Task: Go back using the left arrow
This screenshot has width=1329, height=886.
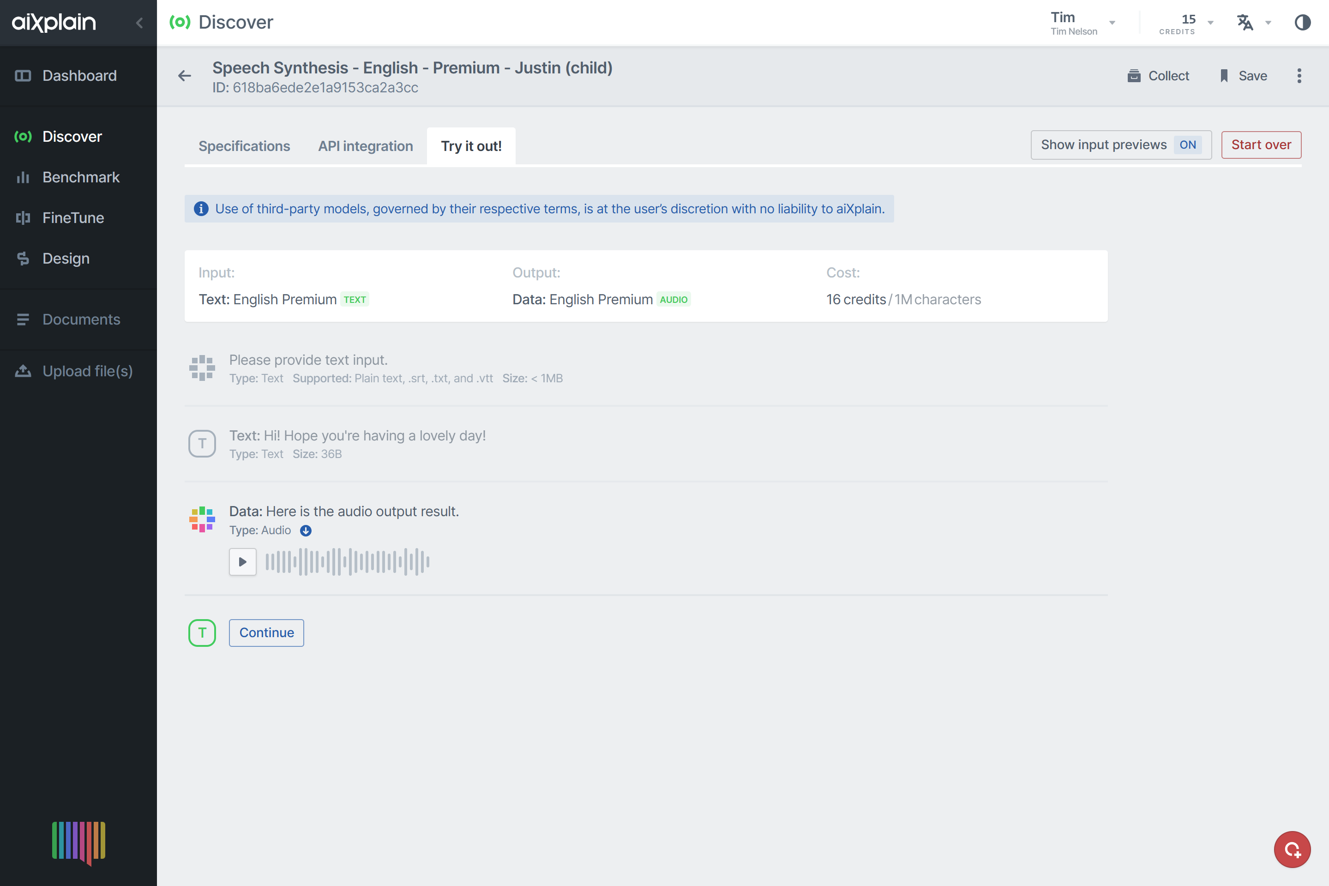Action: (x=185, y=76)
